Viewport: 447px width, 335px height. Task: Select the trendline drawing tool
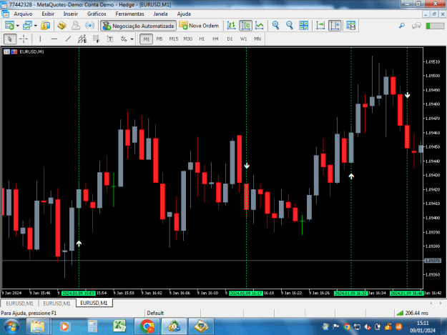coord(68,39)
